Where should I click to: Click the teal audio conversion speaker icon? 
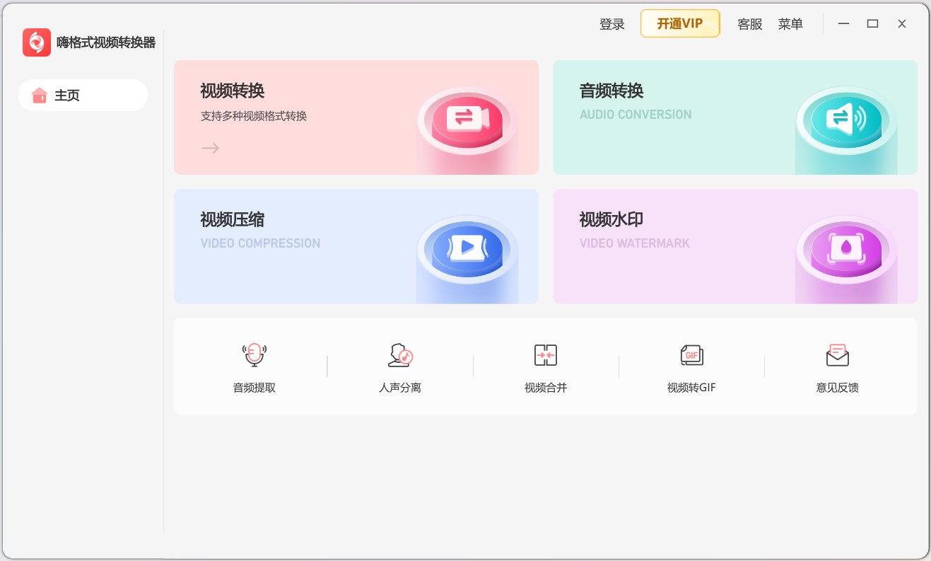[846, 117]
